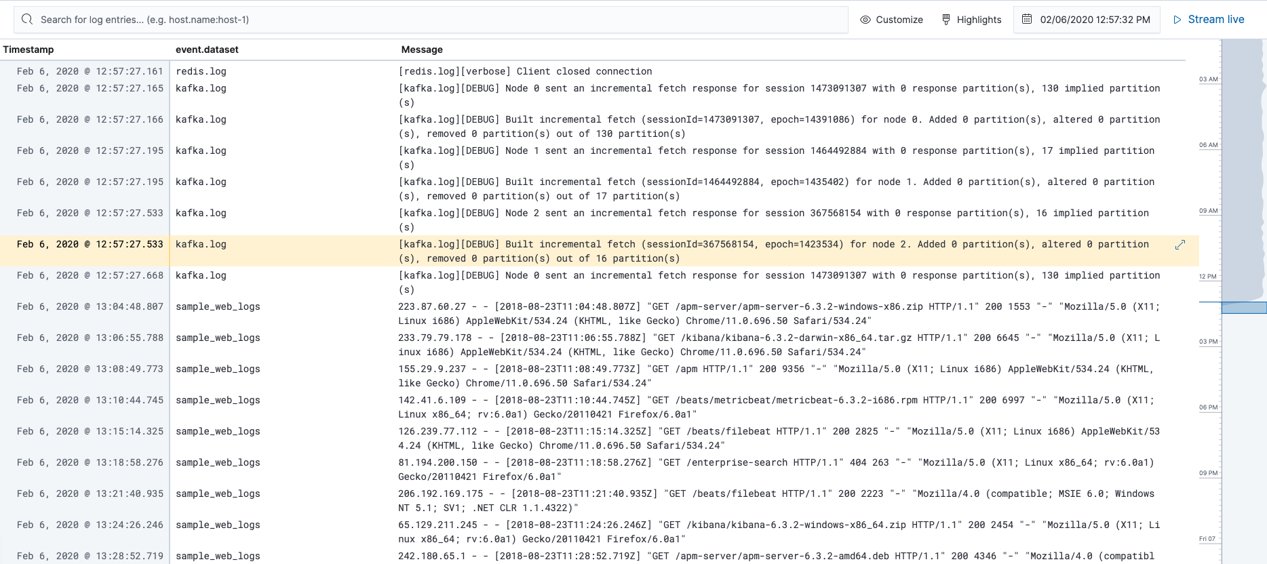Jump to 06 PM on the minimap
Screen dimensions: 1267x564
[x=1209, y=407]
